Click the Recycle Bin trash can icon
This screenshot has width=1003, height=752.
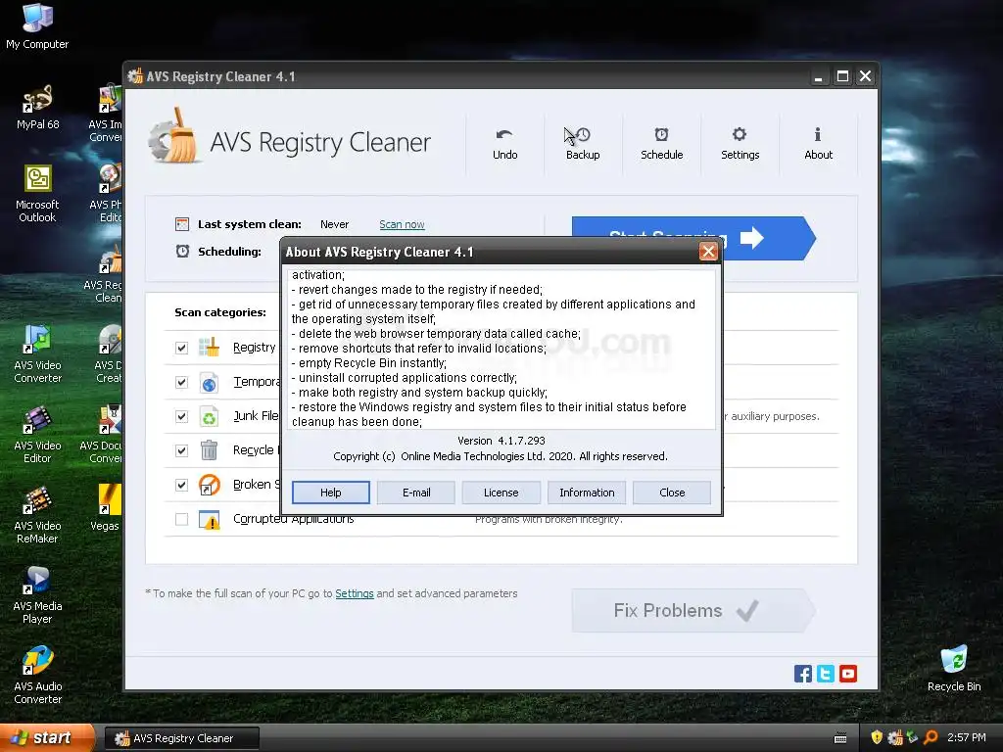[x=209, y=450]
